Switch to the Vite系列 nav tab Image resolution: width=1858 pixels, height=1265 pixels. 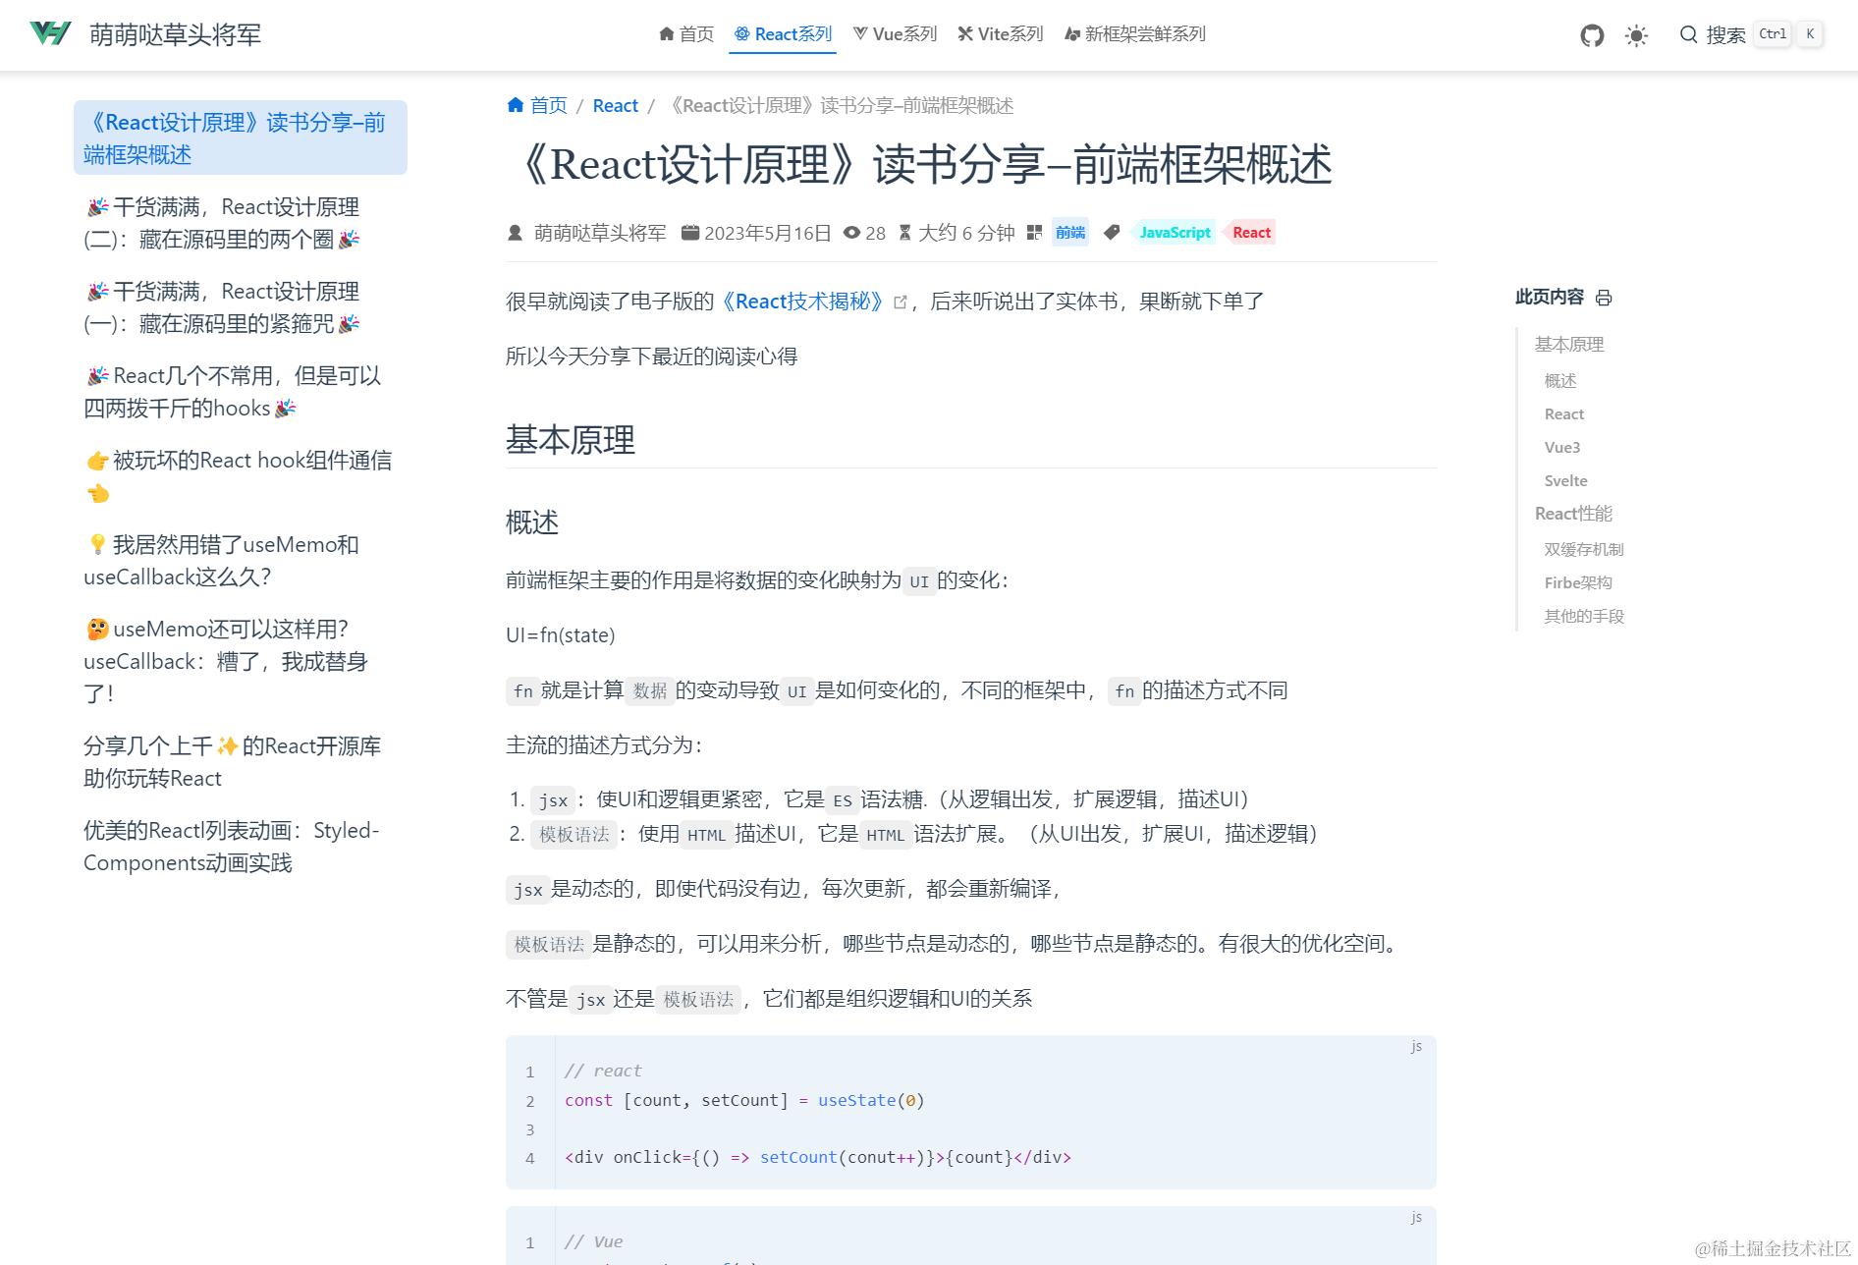[1000, 34]
